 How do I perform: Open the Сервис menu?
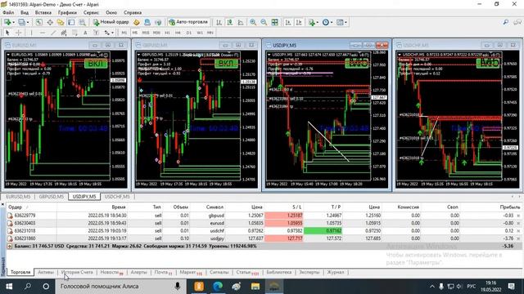click(x=91, y=12)
